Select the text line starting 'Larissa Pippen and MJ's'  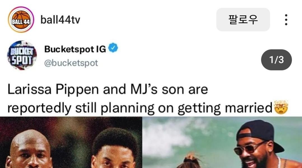[x=108, y=90]
